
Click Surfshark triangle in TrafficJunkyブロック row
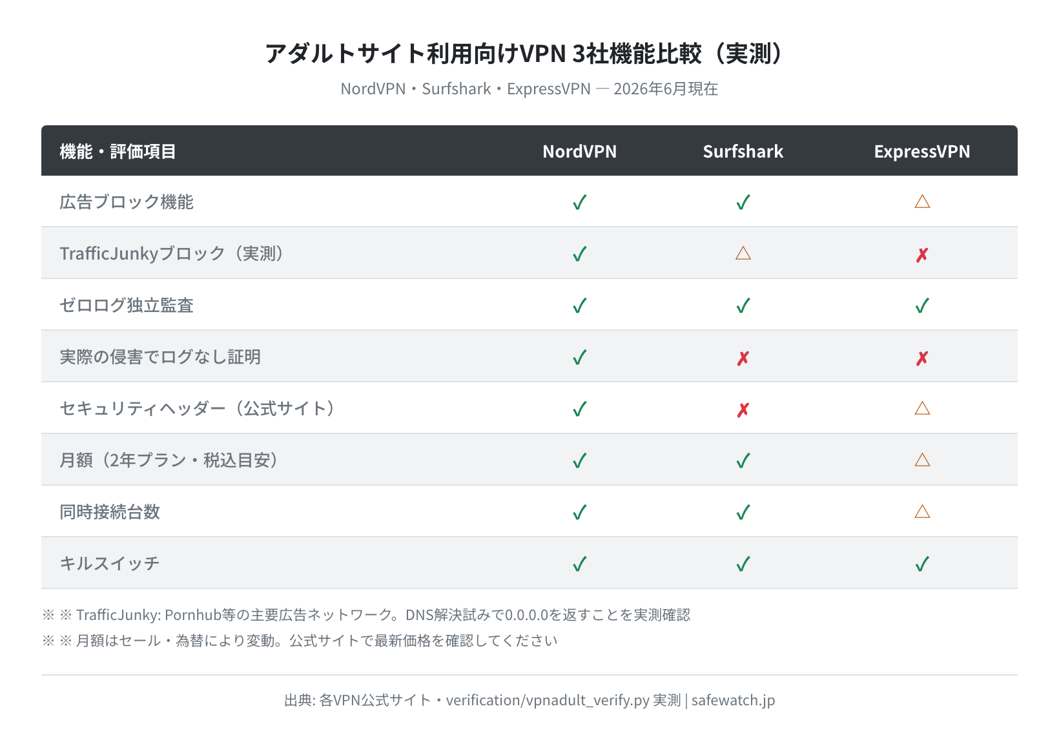(743, 253)
